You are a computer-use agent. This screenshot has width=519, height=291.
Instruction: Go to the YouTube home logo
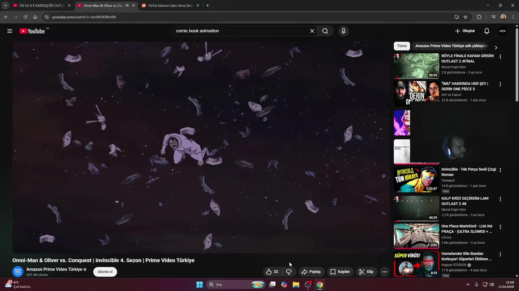(32, 31)
